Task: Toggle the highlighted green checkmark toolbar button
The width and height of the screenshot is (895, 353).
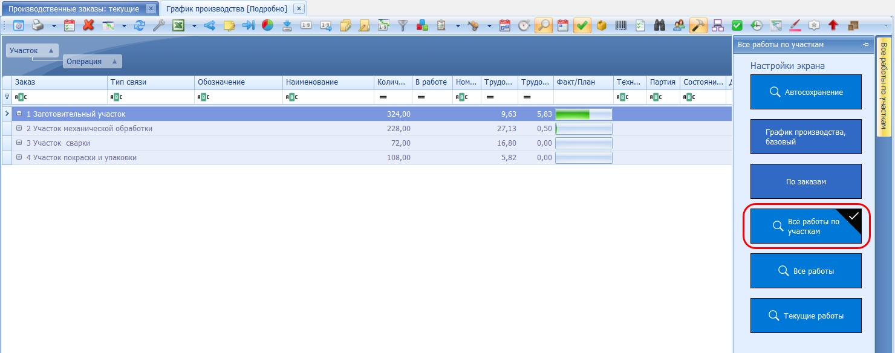Action: click(x=582, y=25)
